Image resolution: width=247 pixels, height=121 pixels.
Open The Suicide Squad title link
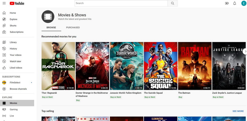(x=153, y=93)
